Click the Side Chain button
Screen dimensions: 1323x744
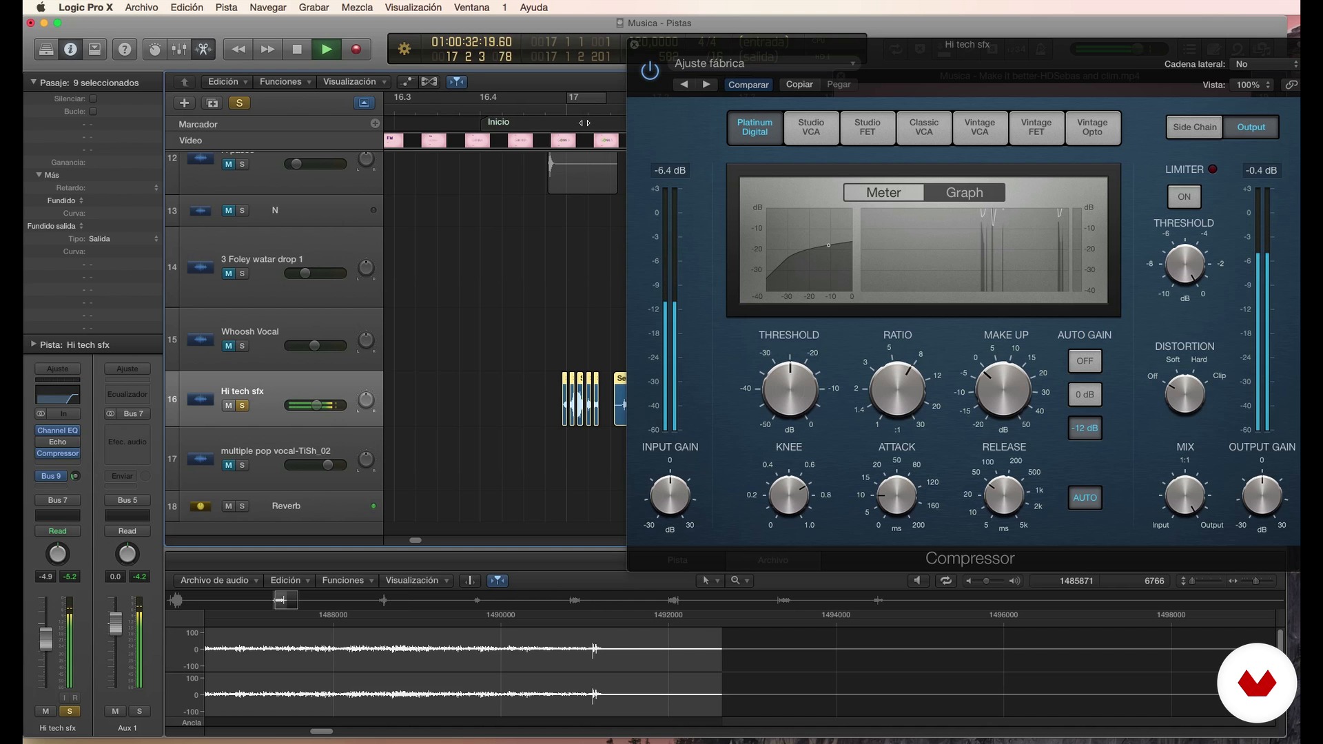click(x=1195, y=127)
